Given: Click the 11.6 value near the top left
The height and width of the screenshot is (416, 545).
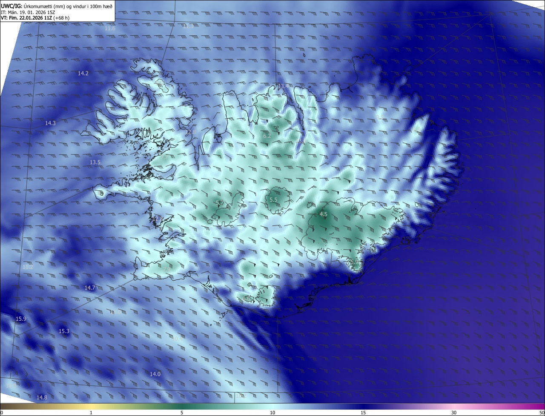Looking at the screenshot, I should 110,28.
